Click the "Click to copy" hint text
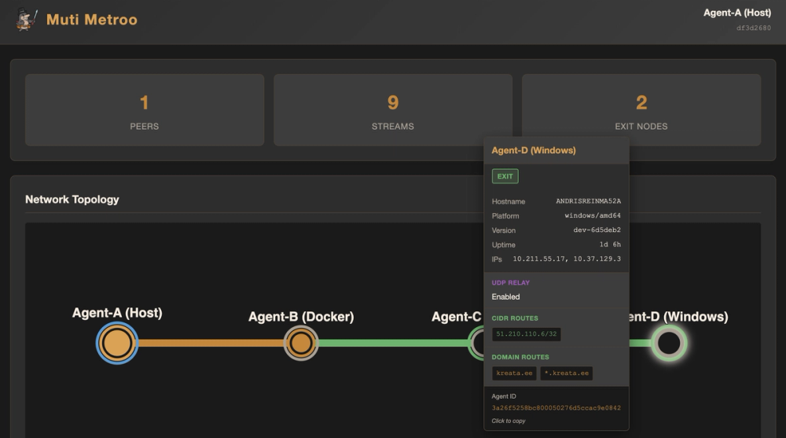786x438 pixels. pyautogui.click(x=509, y=421)
